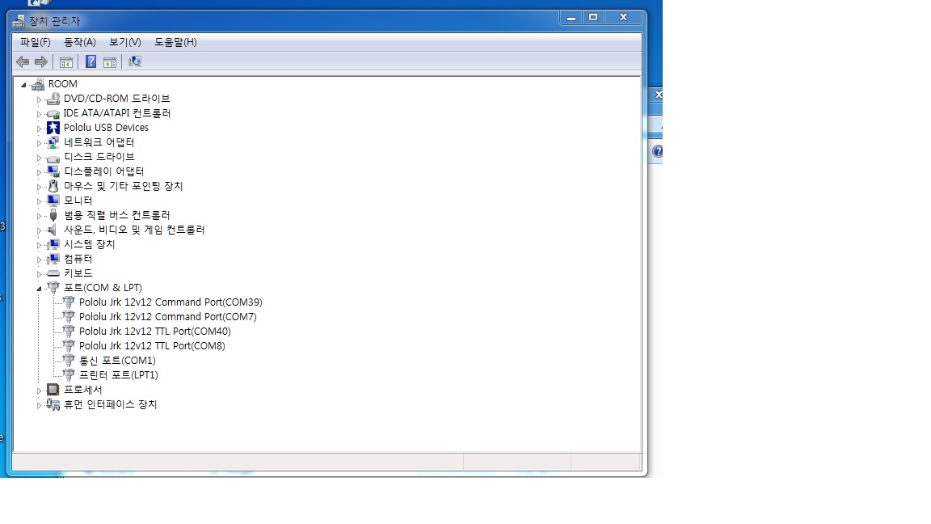The width and height of the screenshot is (931, 524).
Task: Click the 디스크 드라이브 icon
Action: point(53,158)
